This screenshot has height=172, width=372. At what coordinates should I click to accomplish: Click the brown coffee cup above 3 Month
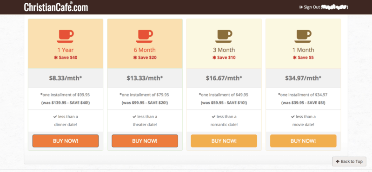click(x=224, y=37)
